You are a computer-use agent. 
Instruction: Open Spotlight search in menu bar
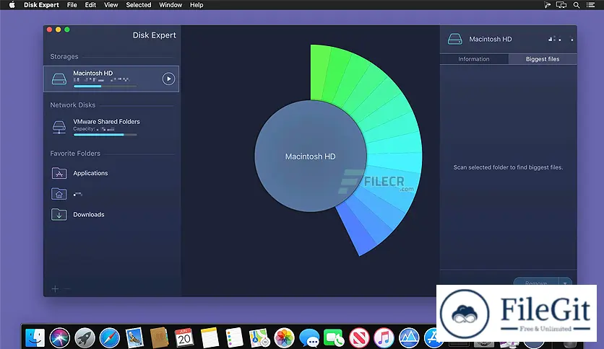(577, 5)
